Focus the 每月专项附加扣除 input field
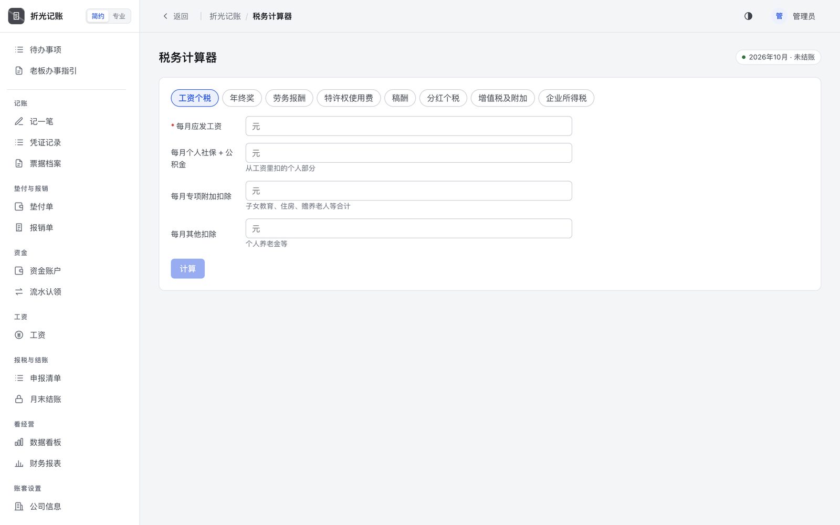 click(408, 191)
